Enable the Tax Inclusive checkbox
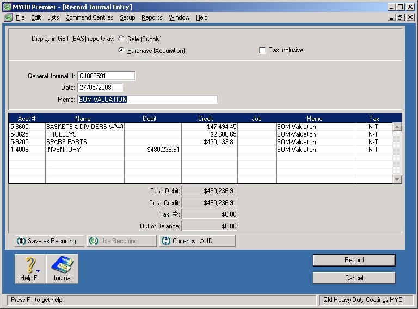Screen dimensions: 418x309 [262, 50]
